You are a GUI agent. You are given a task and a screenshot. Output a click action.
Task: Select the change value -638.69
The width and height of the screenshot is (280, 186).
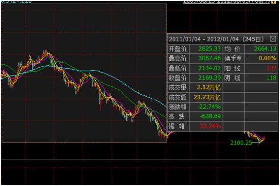210,116
